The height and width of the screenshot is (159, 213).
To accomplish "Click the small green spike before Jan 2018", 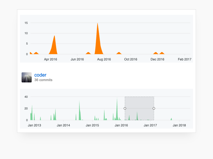I will [171, 119].
